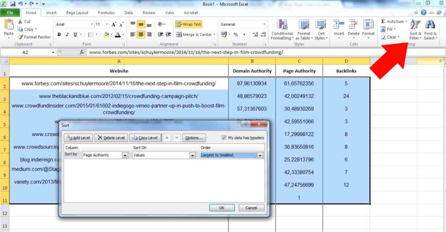The height and width of the screenshot is (232, 446).
Task: Click Delete Level in Sort dialog
Action: [111, 138]
